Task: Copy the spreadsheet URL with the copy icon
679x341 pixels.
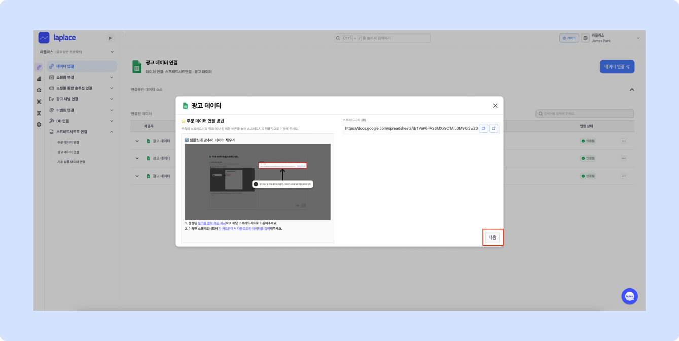Action: (484, 129)
